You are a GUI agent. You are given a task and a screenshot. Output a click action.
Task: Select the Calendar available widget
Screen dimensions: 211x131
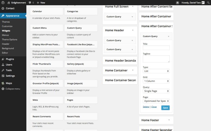click(46, 11)
